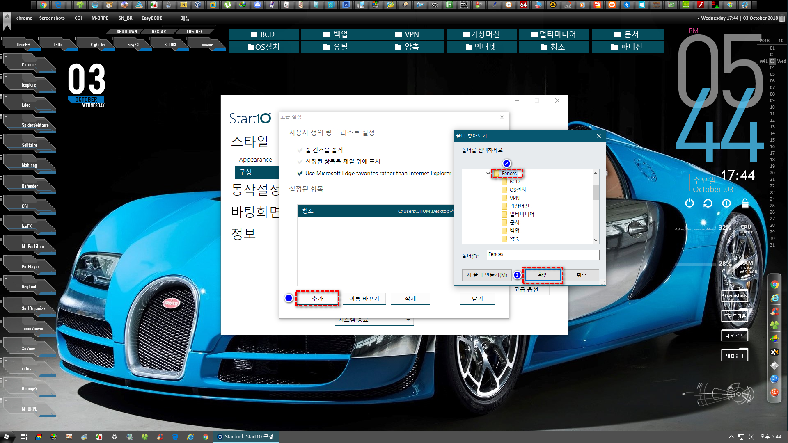The width and height of the screenshot is (788, 443).
Task: Click the green clover in right-side dock
Action: point(774,325)
